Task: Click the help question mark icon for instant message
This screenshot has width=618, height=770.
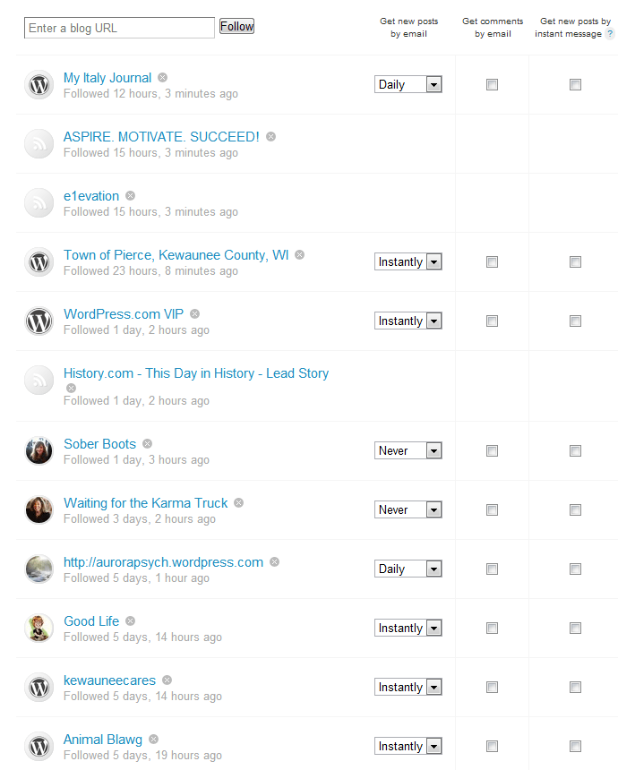Action: (610, 34)
